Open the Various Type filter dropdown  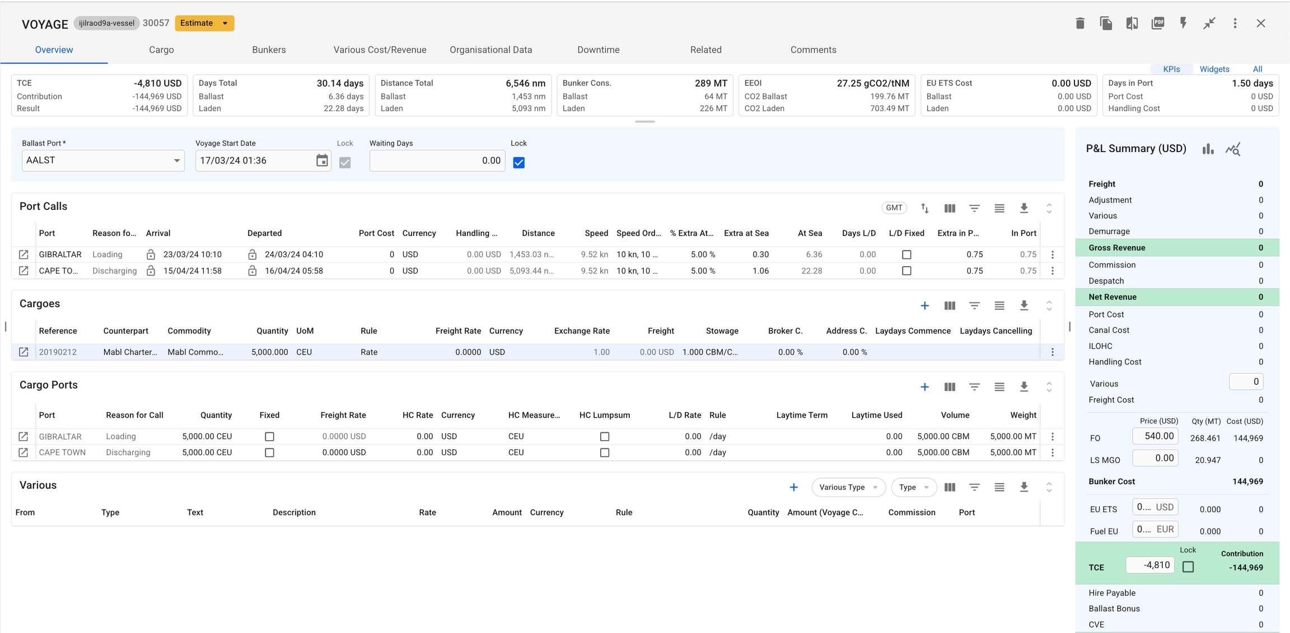pos(848,488)
